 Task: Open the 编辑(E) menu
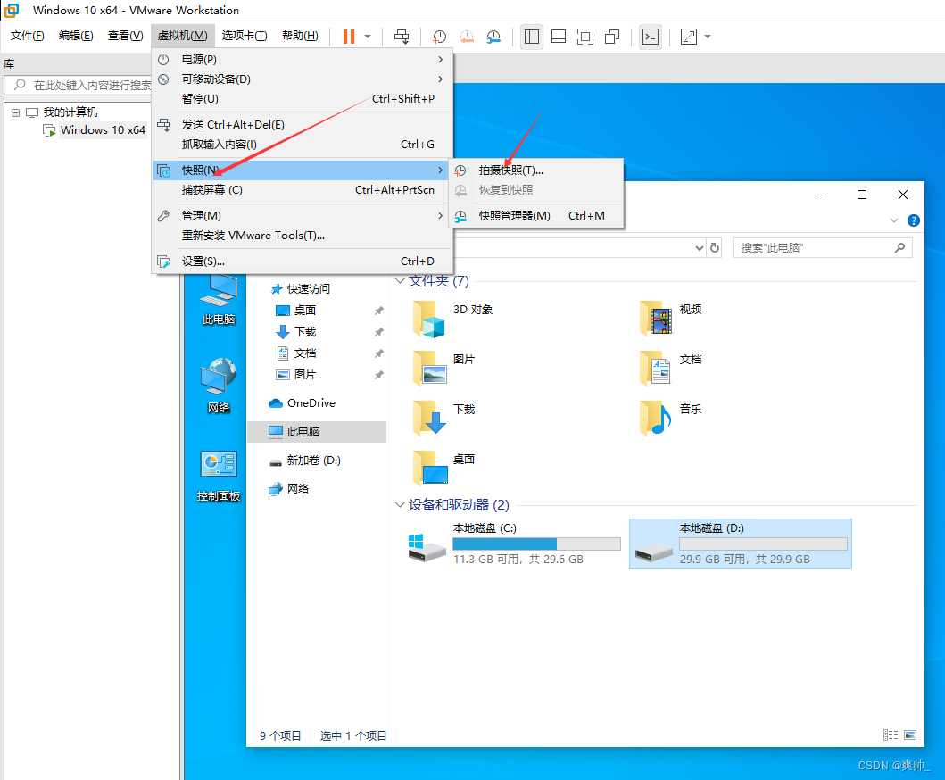[76, 36]
